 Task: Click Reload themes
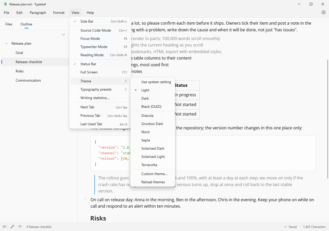tap(153, 182)
